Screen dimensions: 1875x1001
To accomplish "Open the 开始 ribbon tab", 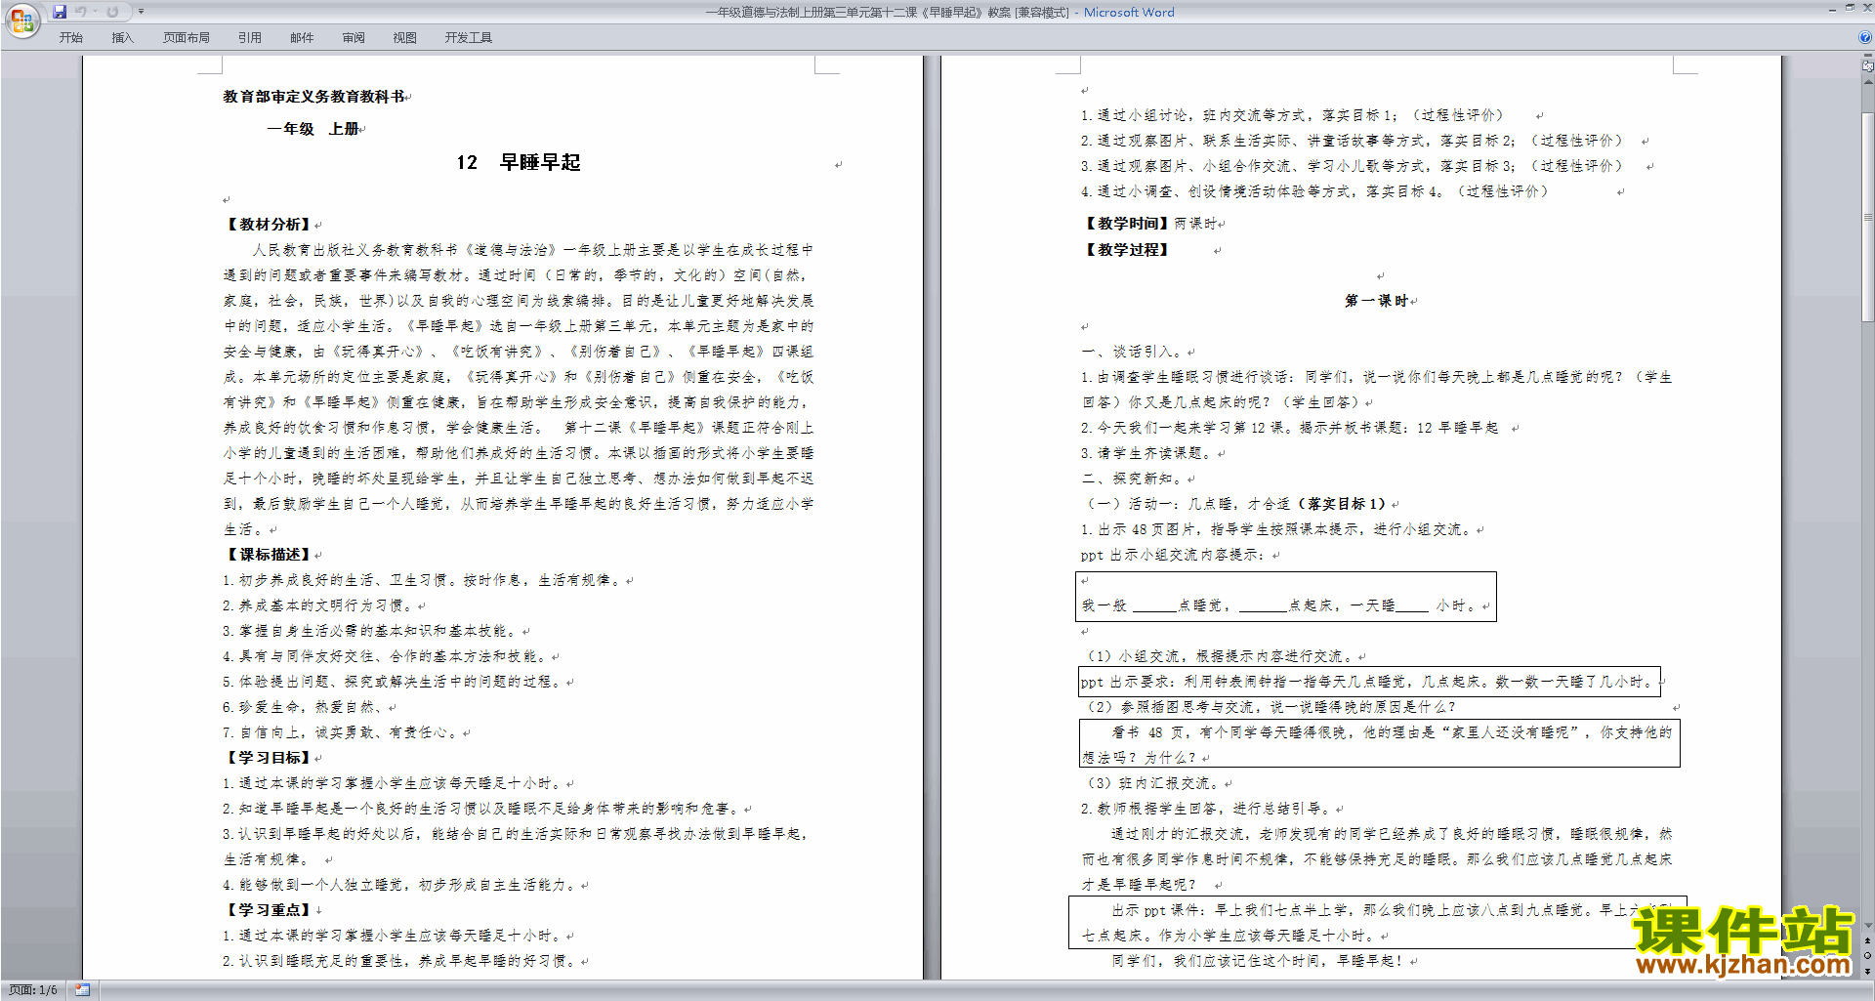I will [x=71, y=37].
